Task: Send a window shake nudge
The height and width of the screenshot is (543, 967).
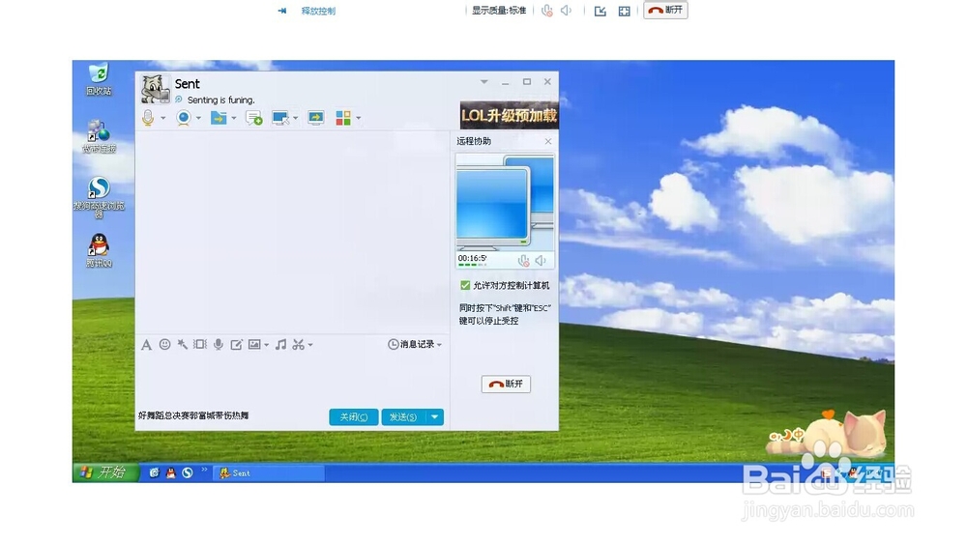Action: point(200,345)
